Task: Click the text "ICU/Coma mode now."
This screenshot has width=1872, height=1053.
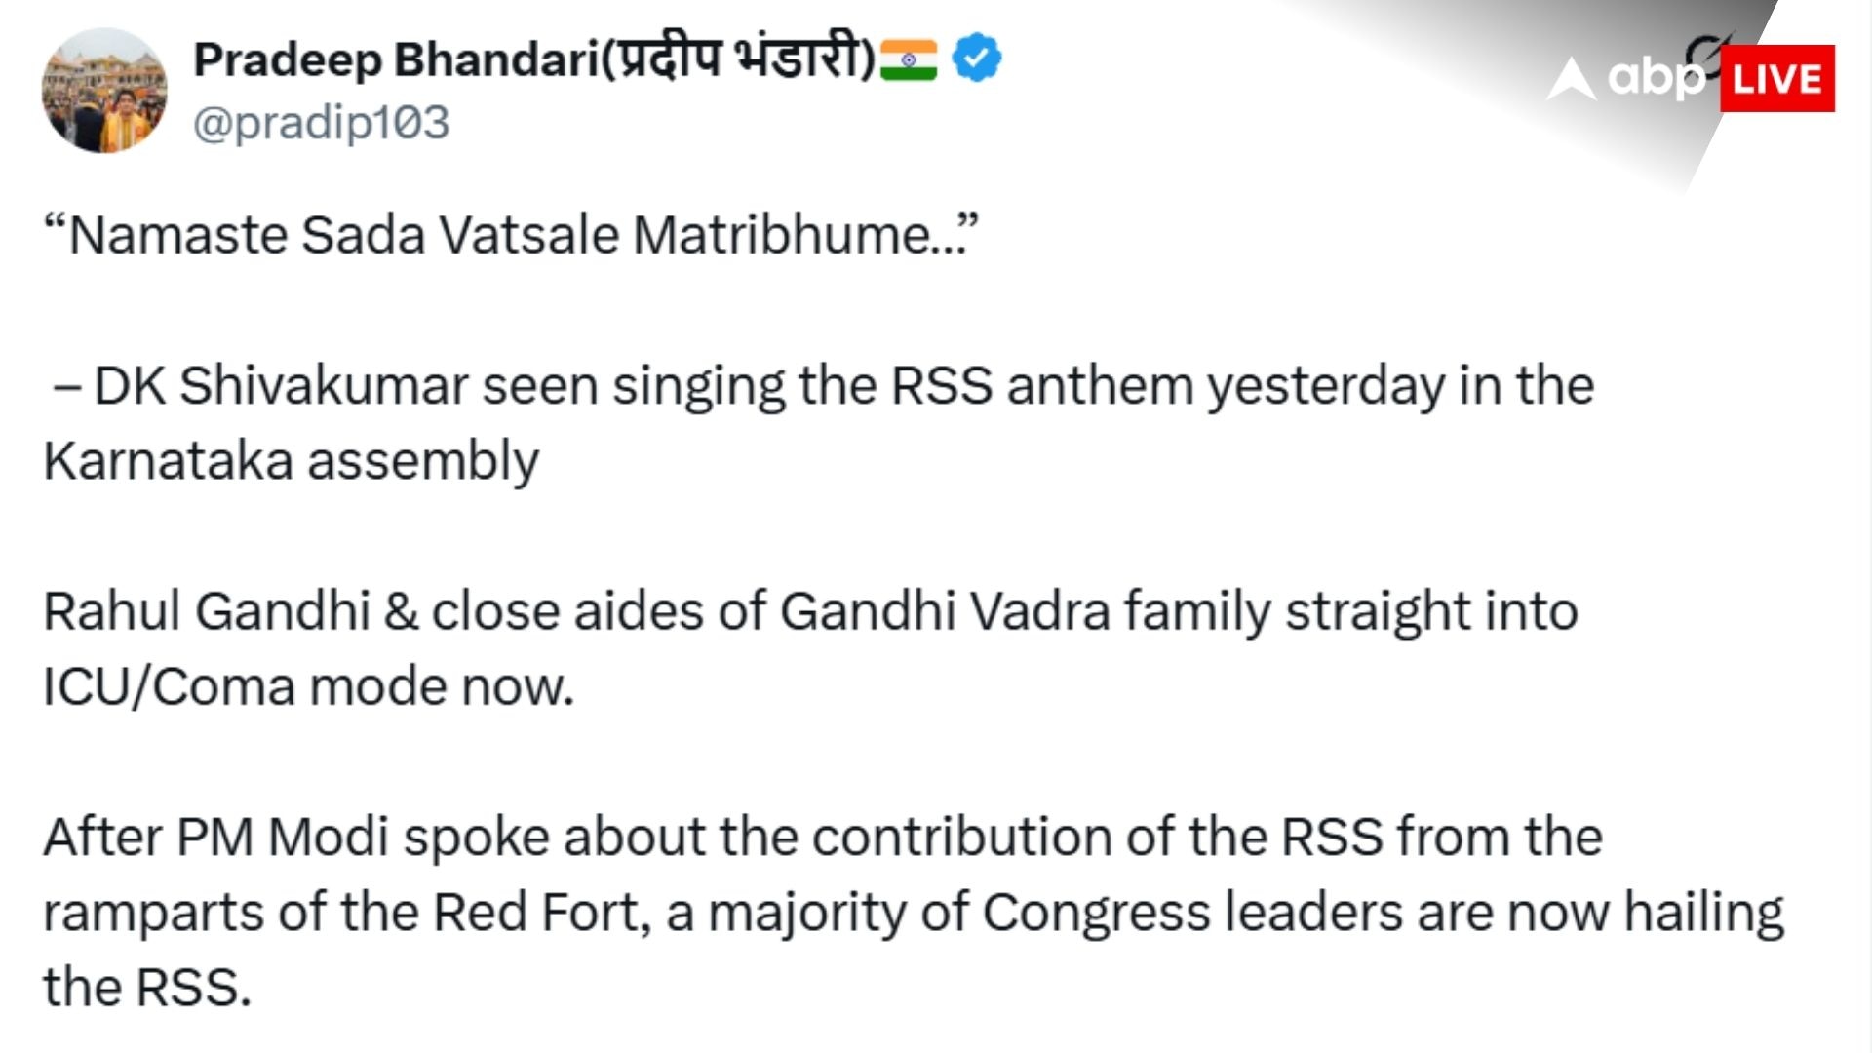Action: pos(308,686)
